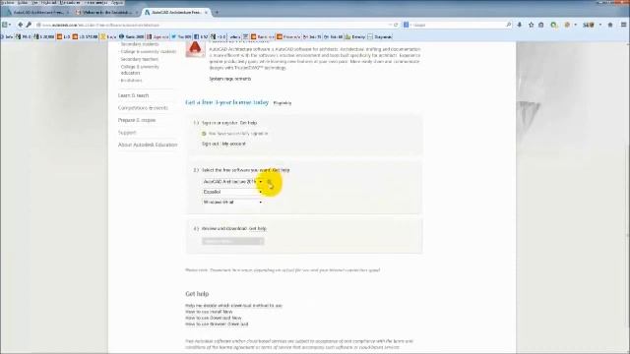The width and height of the screenshot is (630, 354).
Task: Open Secondary students sidebar link
Action: [140, 44]
